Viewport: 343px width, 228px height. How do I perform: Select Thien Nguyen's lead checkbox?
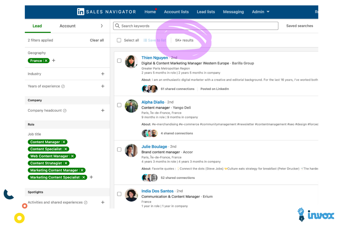(x=119, y=61)
